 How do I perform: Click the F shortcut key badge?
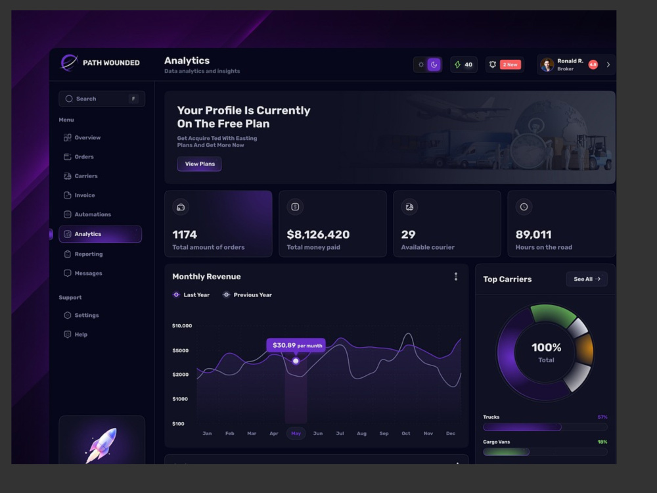pos(133,99)
